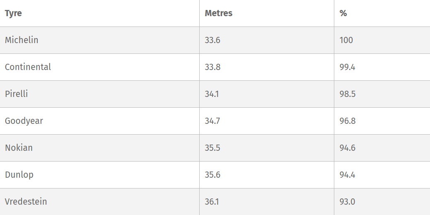Click the 36.1 metres value
This screenshot has height=215, width=430.
coord(212,202)
